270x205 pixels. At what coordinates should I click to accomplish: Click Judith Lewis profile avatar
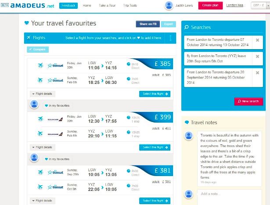(169, 6)
